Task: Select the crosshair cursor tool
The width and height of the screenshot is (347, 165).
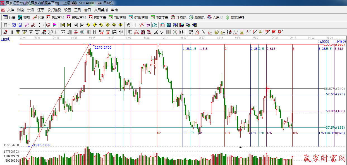Action: 135,25
